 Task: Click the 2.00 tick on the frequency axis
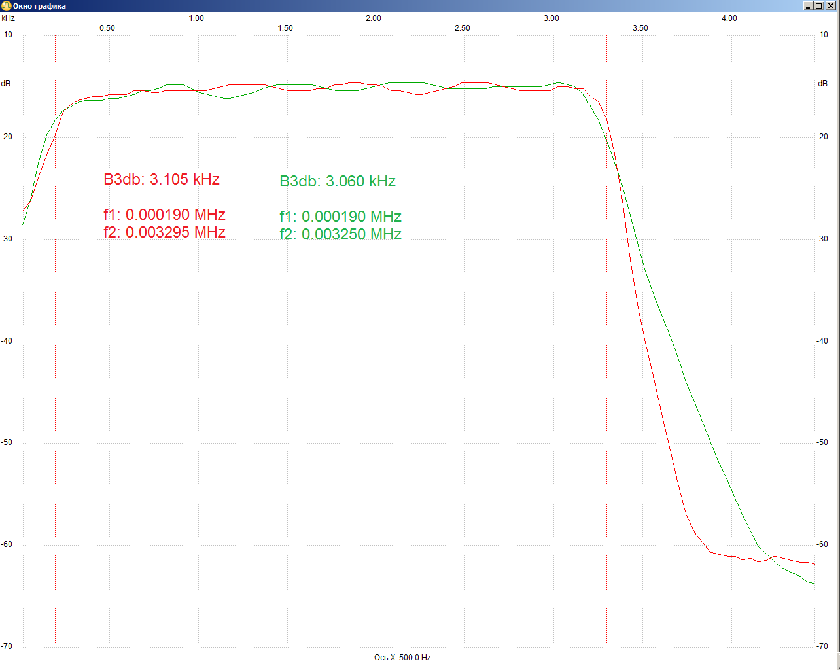pyautogui.click(x=374, y=18)
